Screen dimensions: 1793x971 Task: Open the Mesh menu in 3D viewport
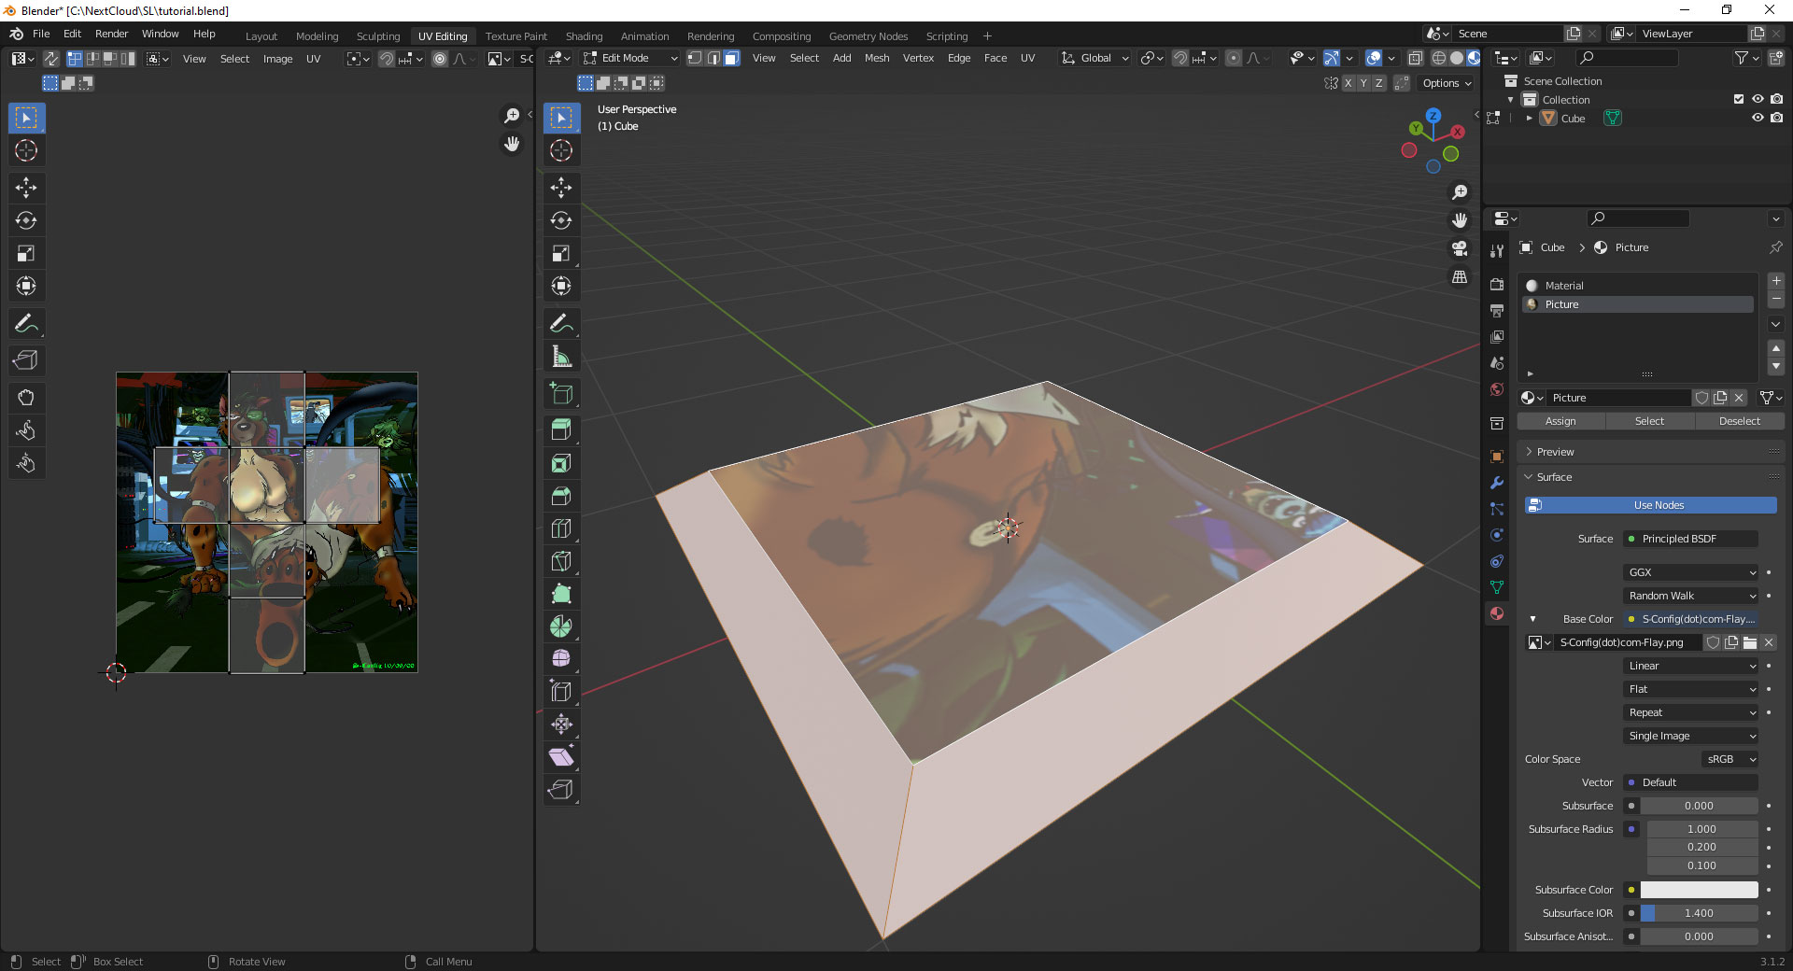click(x=877, y=58)
